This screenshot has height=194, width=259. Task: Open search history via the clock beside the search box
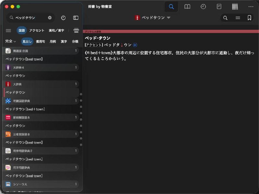point(63,18)
